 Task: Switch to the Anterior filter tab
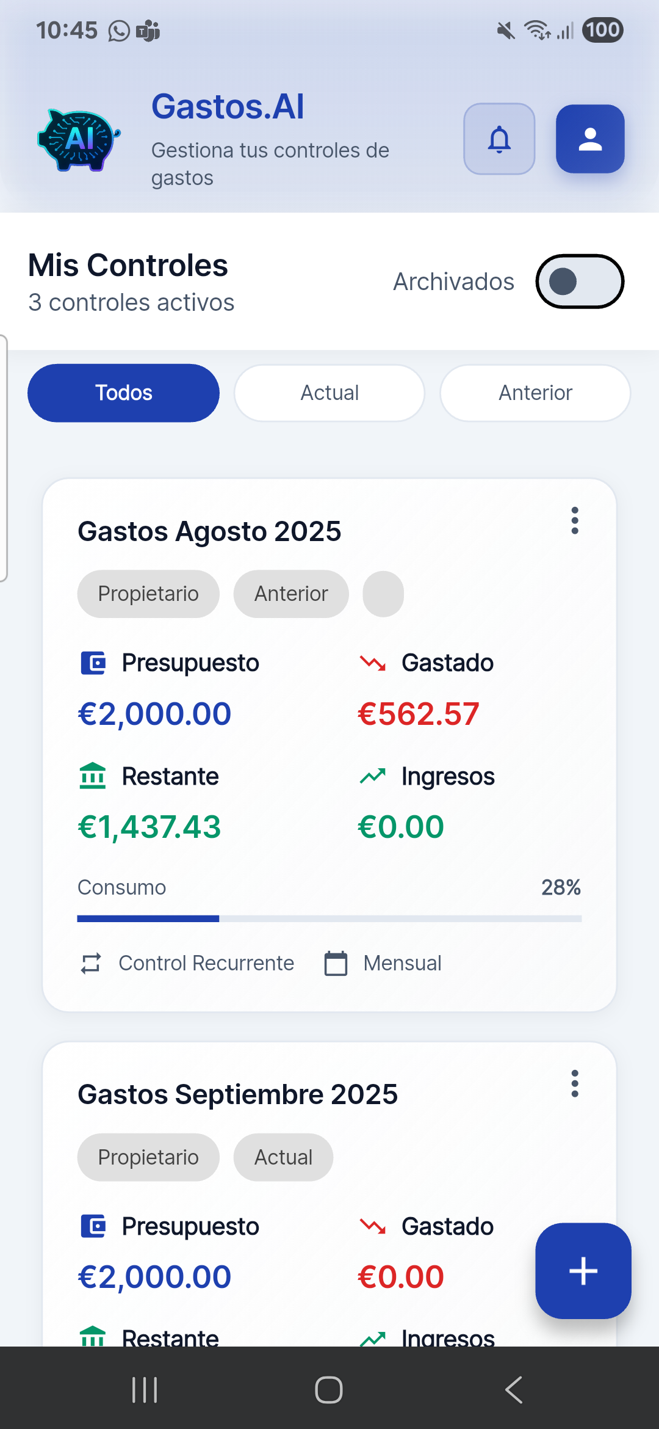(x=535, y=393)
